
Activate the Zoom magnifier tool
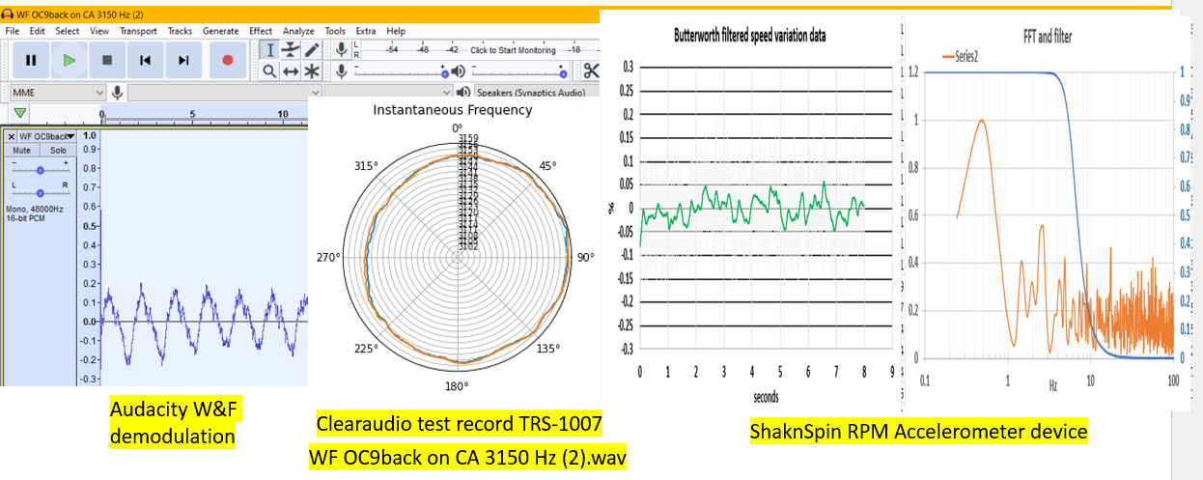point(269,71)
